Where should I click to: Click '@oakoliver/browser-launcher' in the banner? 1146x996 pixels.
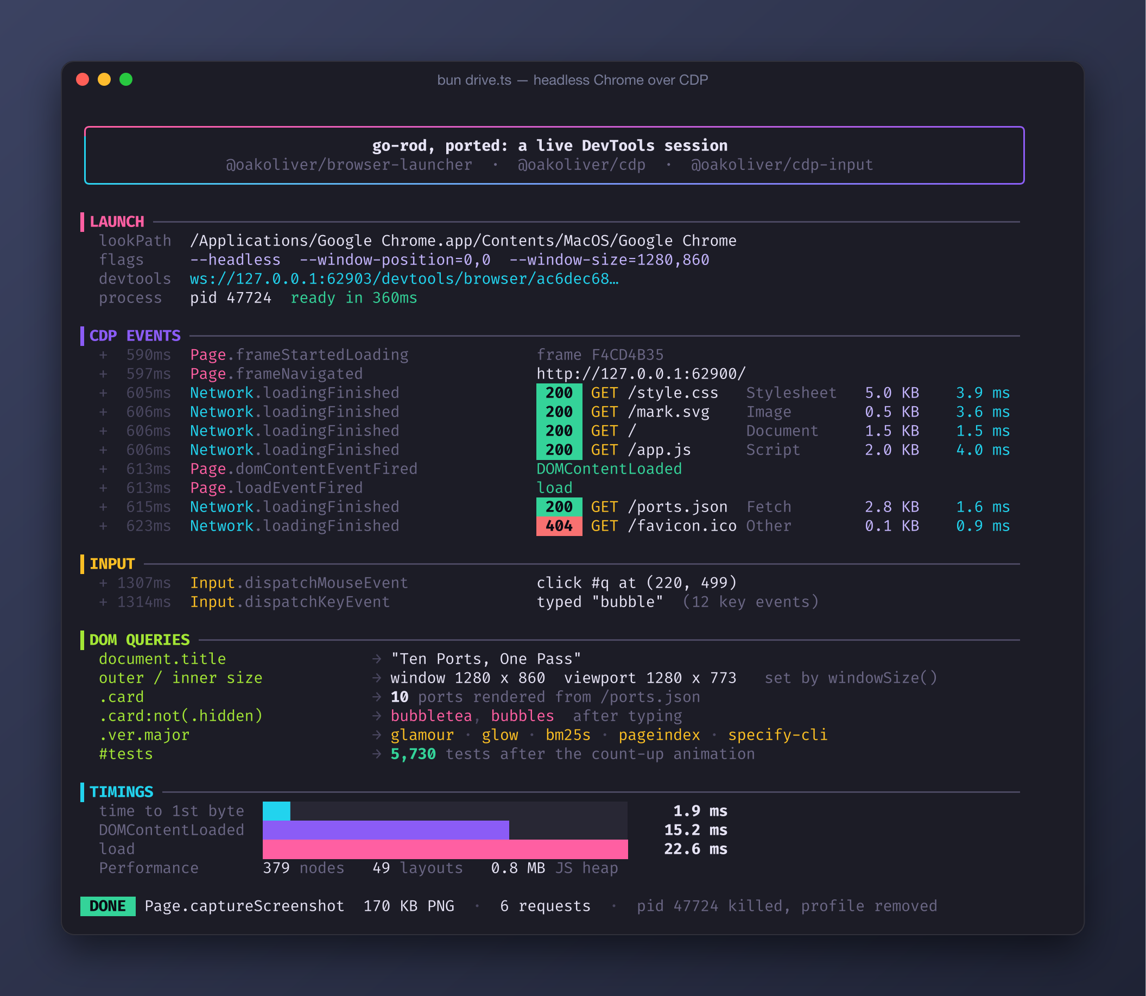coord(349,165)
